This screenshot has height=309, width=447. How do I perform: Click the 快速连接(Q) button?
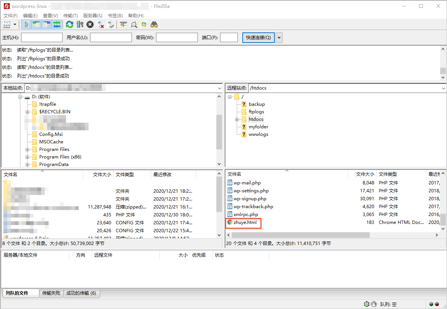click(258, 37)
